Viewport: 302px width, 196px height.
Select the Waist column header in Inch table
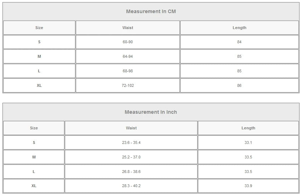pos(131,128)
